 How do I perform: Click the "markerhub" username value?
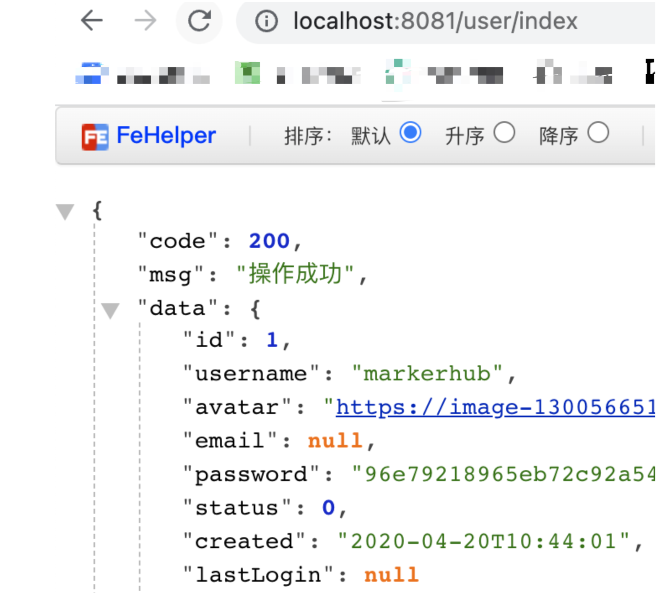tap(427, 374)
